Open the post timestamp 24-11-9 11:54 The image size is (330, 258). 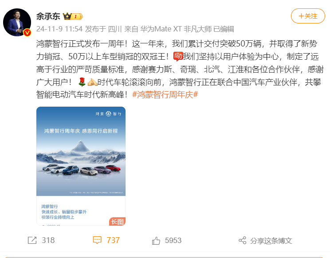coord(59,29)
